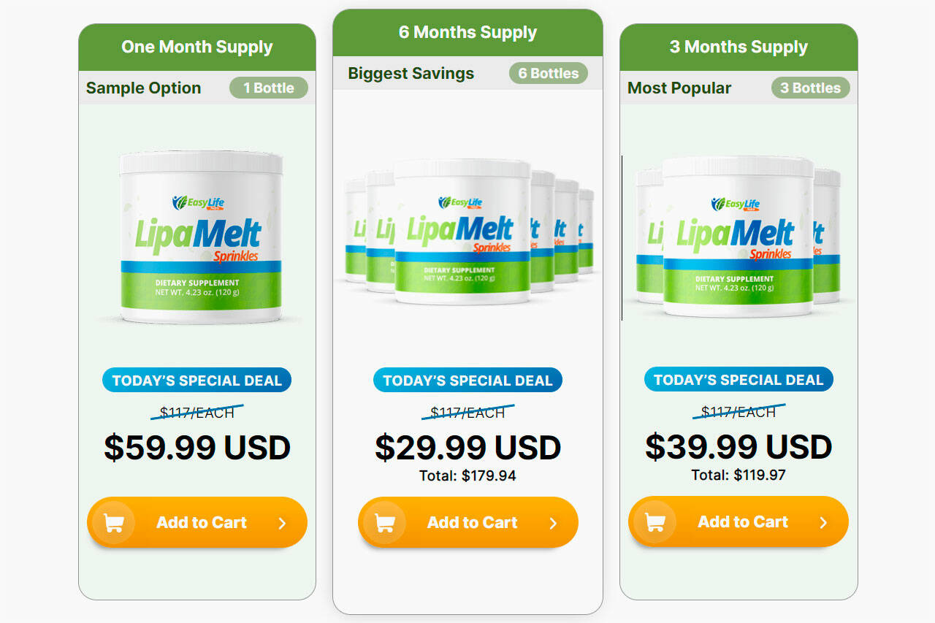Select the 3 Months Supply header
The height and width of the screenshot is (623, 935).
pyautogui.click(x=739, y=47)
